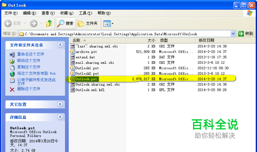Click the Views layout icon
The height and width of the screenshot is (152, 257).
(x=107, y=24)
